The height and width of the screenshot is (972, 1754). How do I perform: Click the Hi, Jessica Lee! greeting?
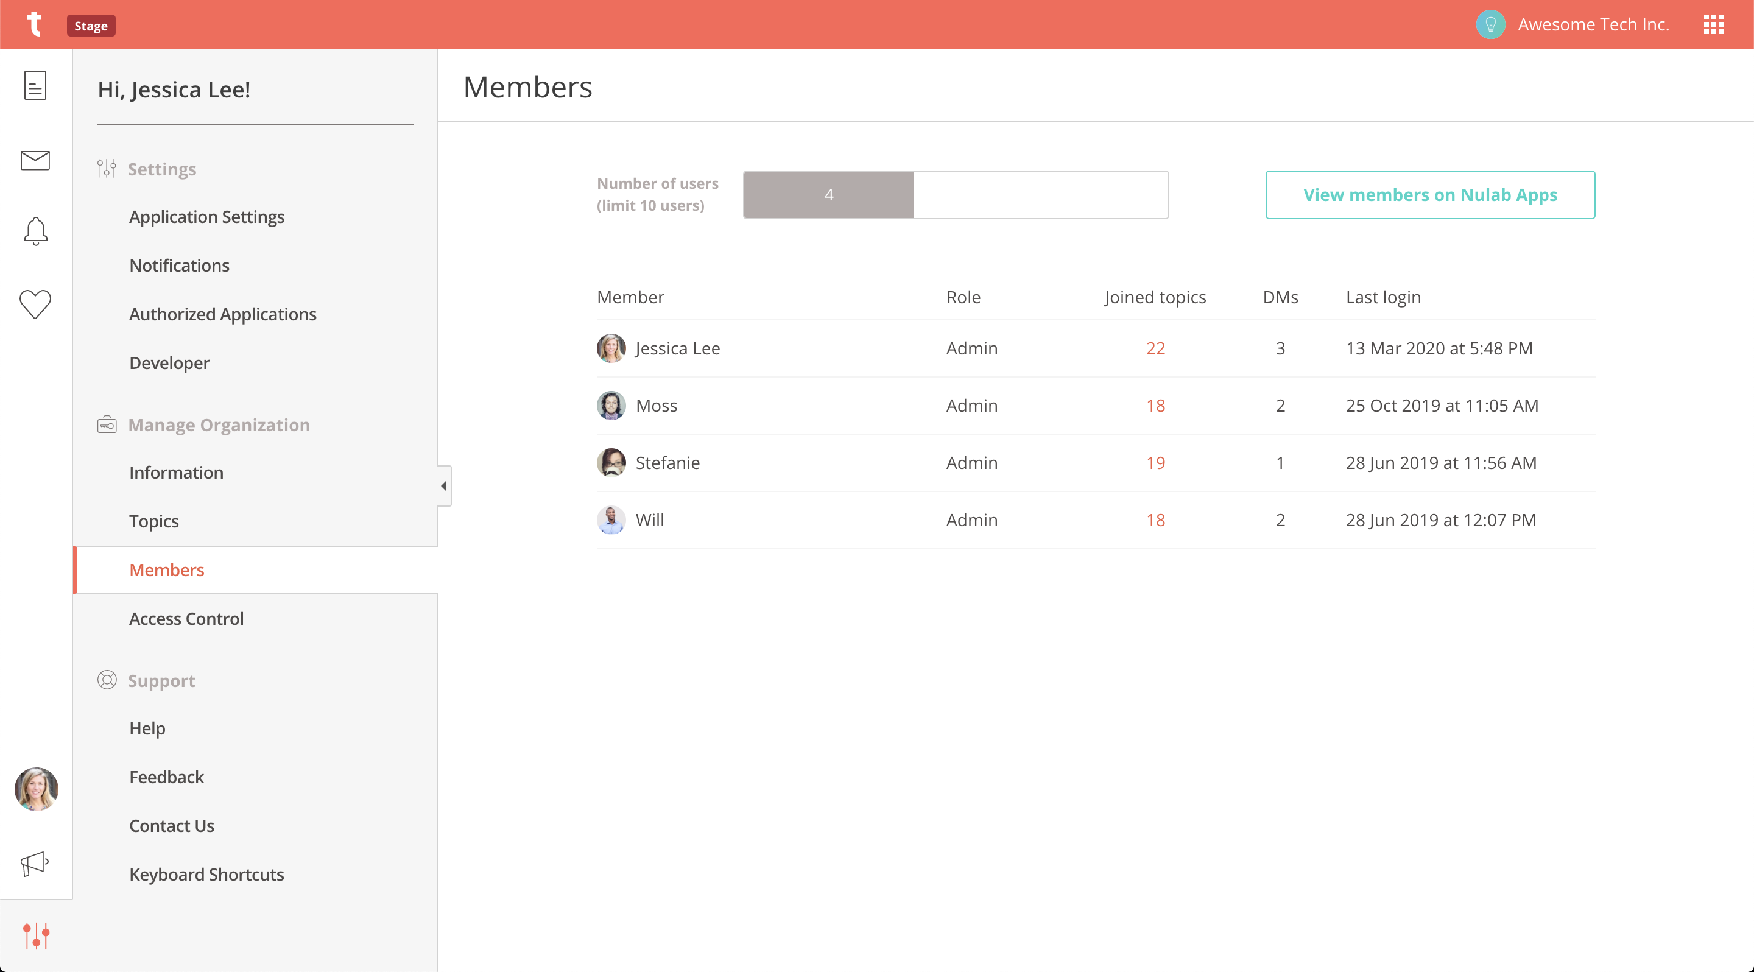[x=174, y=89]
